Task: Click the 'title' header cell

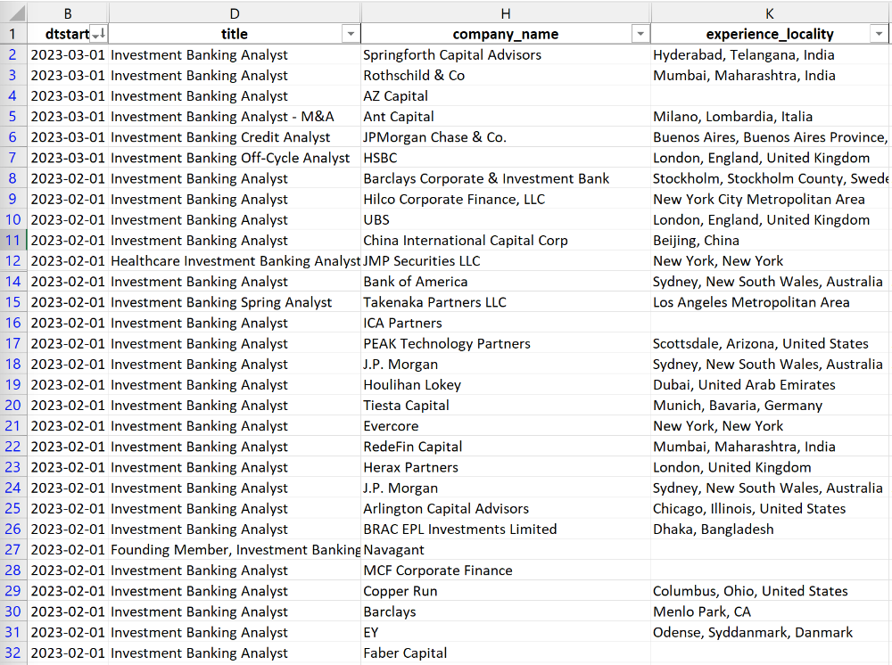Action: click(x=235, y=34)
